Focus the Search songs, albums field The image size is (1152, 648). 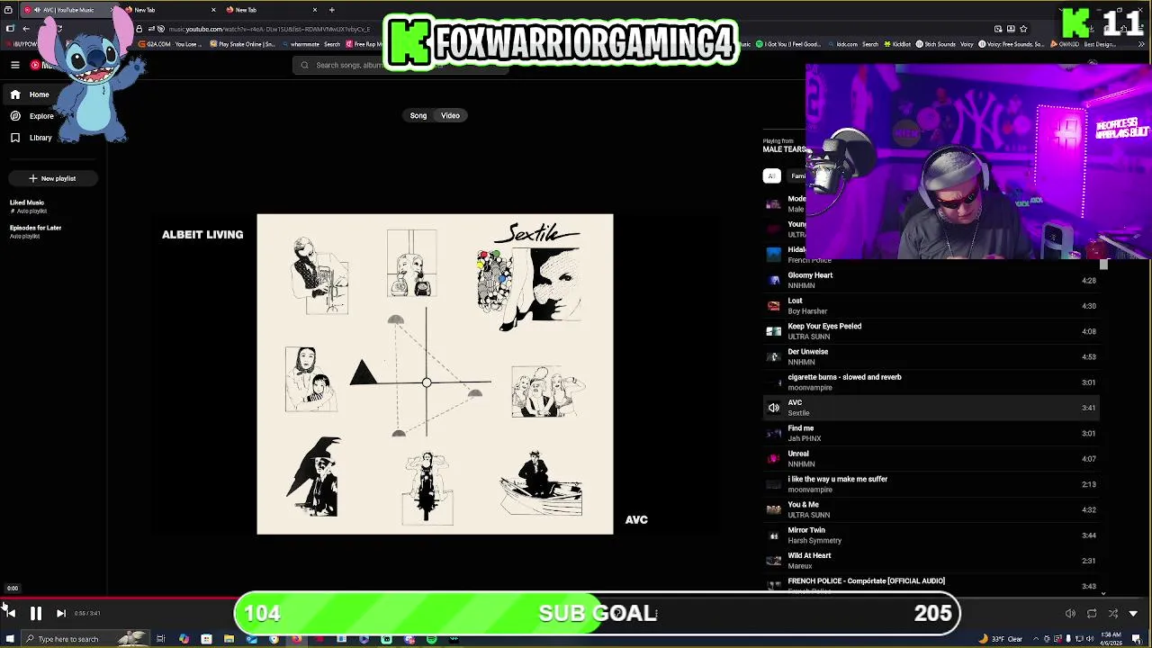pyautogui.click(x=400, y=65)
